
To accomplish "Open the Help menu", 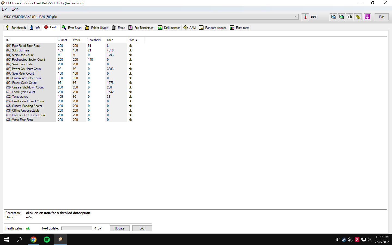I will pos(15,9).
